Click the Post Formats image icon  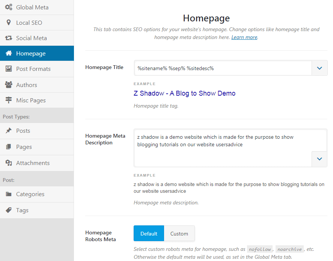[x=9, y=69]
